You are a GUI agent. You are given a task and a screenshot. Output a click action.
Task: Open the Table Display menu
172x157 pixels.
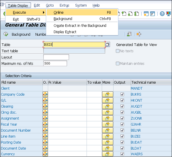(18, 5)
